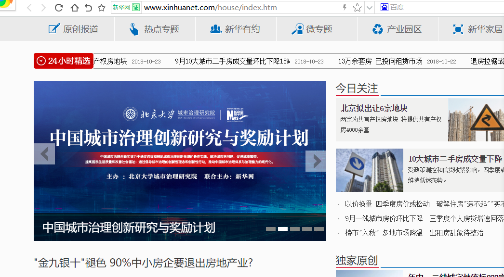Go to browser home page icon

tap(74, 8)
